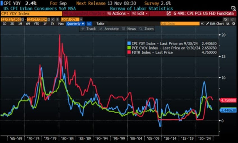This screenshot has width=238, height=143.
Task: Click the redo arrow button
Action: point(232,19)
